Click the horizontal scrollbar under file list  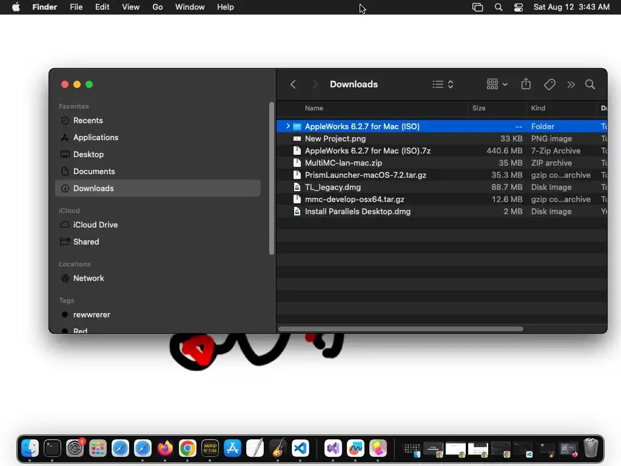400,329
